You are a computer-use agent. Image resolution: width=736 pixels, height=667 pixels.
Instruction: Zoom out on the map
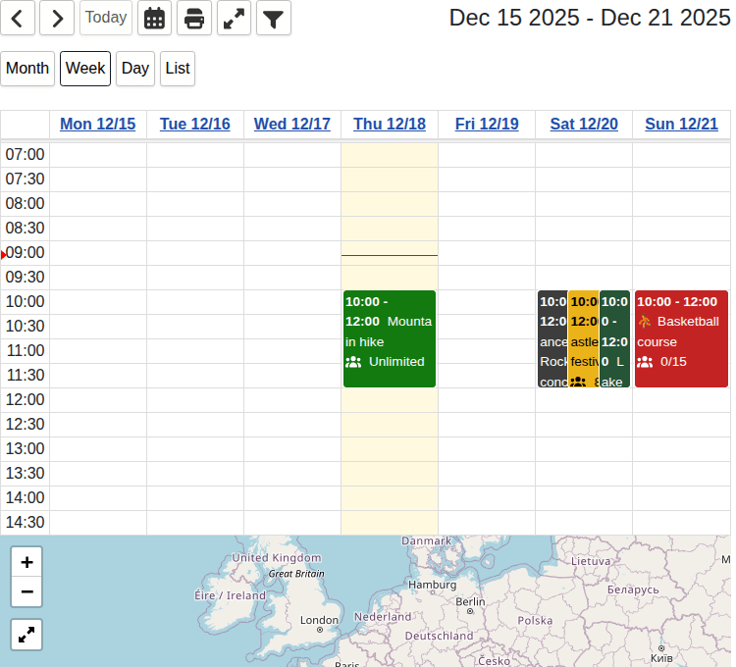pos(26,592)
